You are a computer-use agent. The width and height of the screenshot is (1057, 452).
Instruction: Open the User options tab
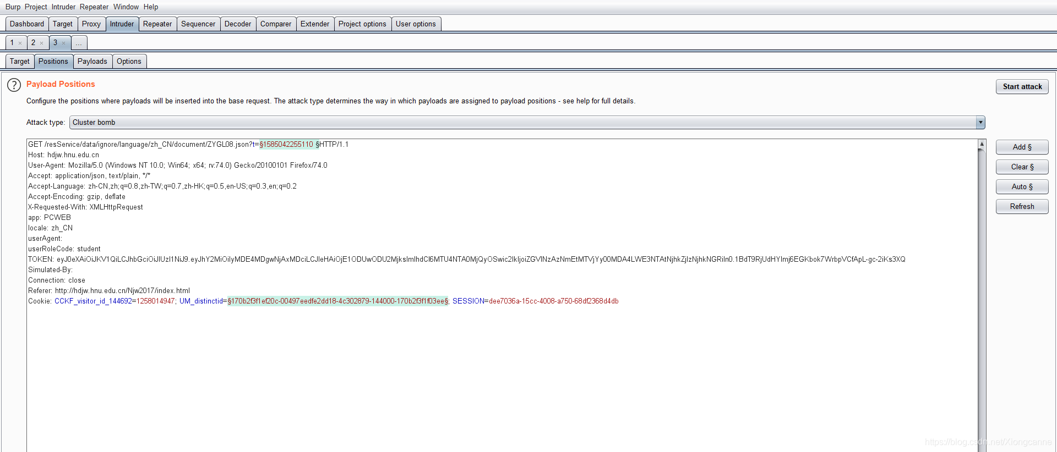pos(416,24)
